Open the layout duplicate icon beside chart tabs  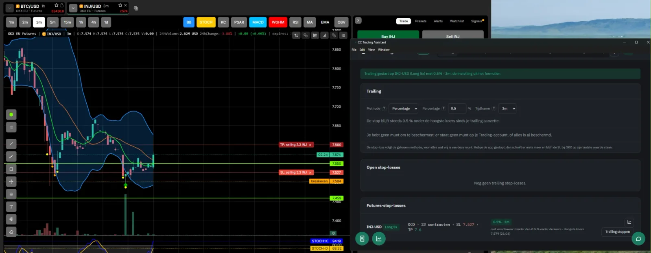136,8
